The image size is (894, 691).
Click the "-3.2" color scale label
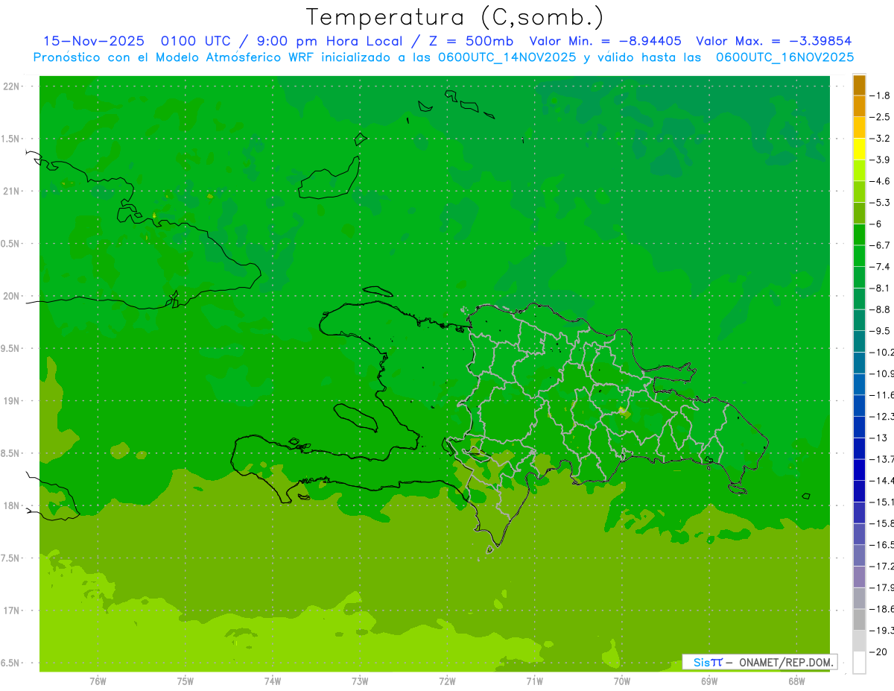click(x=881, y=139)
